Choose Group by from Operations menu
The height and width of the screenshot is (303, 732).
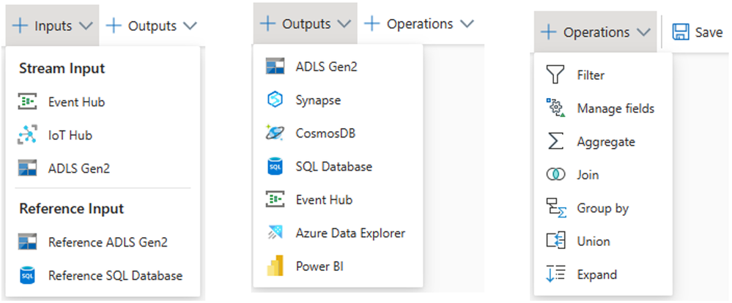click(602, 209)
